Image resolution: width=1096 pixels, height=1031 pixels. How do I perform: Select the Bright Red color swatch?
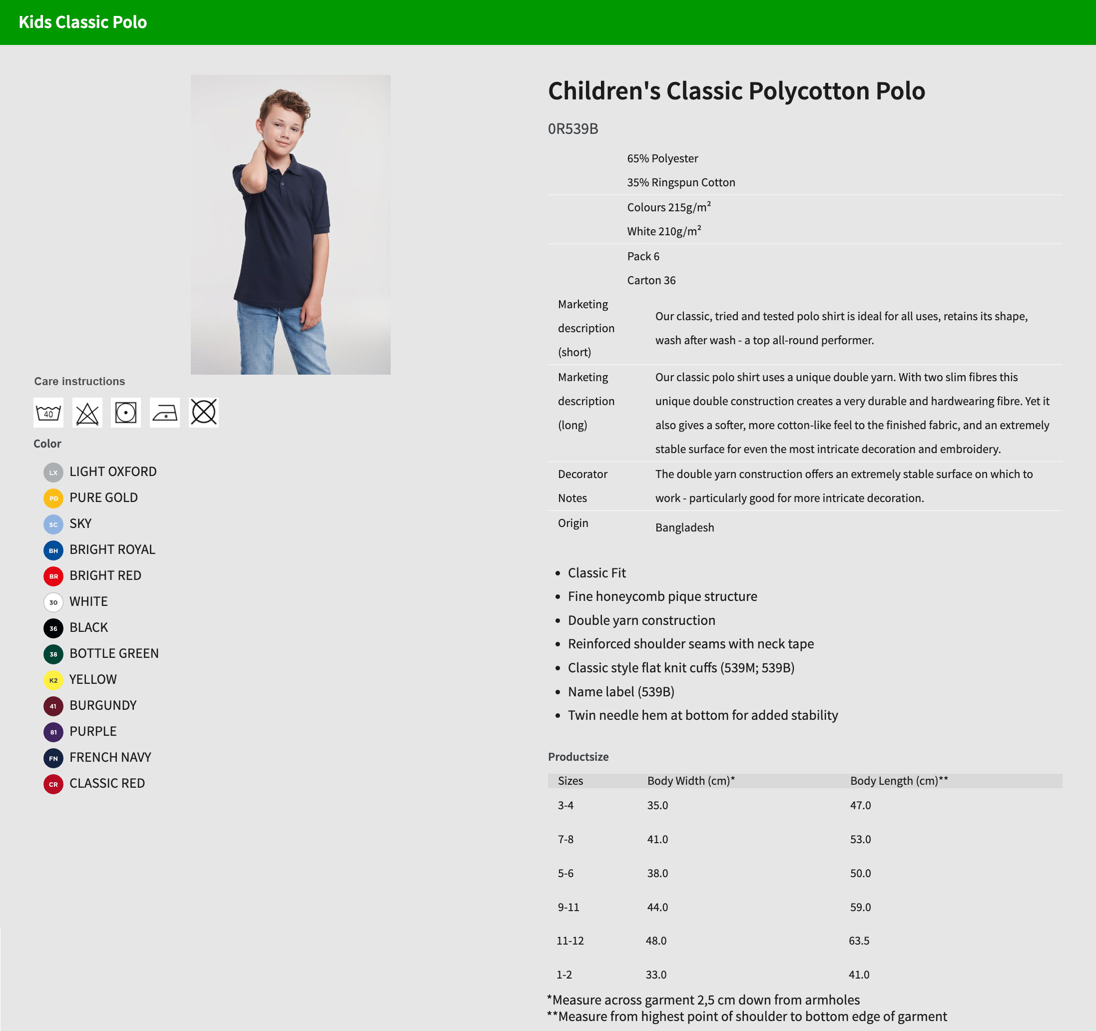click(x=53, y=576)
